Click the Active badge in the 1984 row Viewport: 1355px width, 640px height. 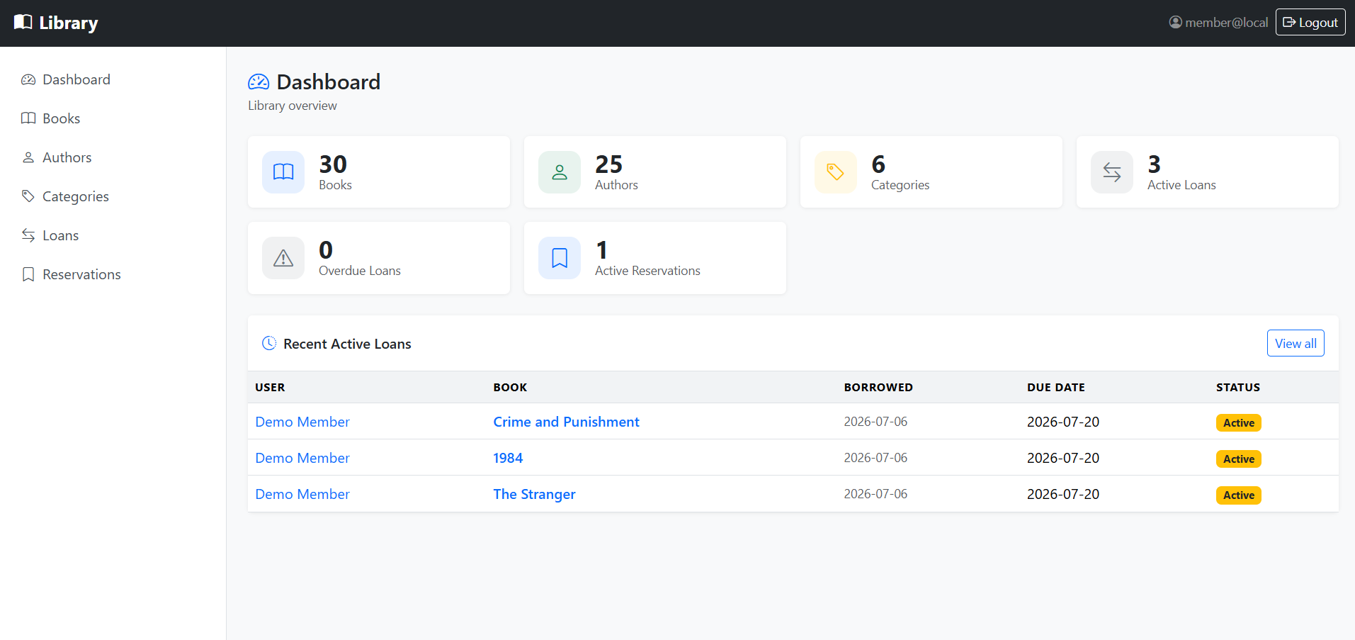[1239, 459]
